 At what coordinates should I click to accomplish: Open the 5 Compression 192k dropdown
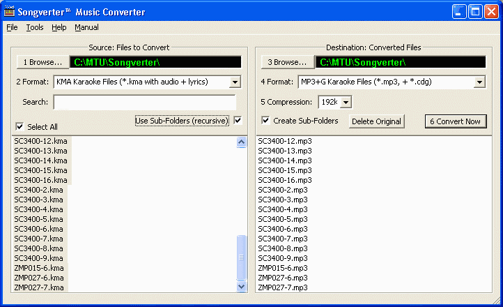click(x=346, y=103)
